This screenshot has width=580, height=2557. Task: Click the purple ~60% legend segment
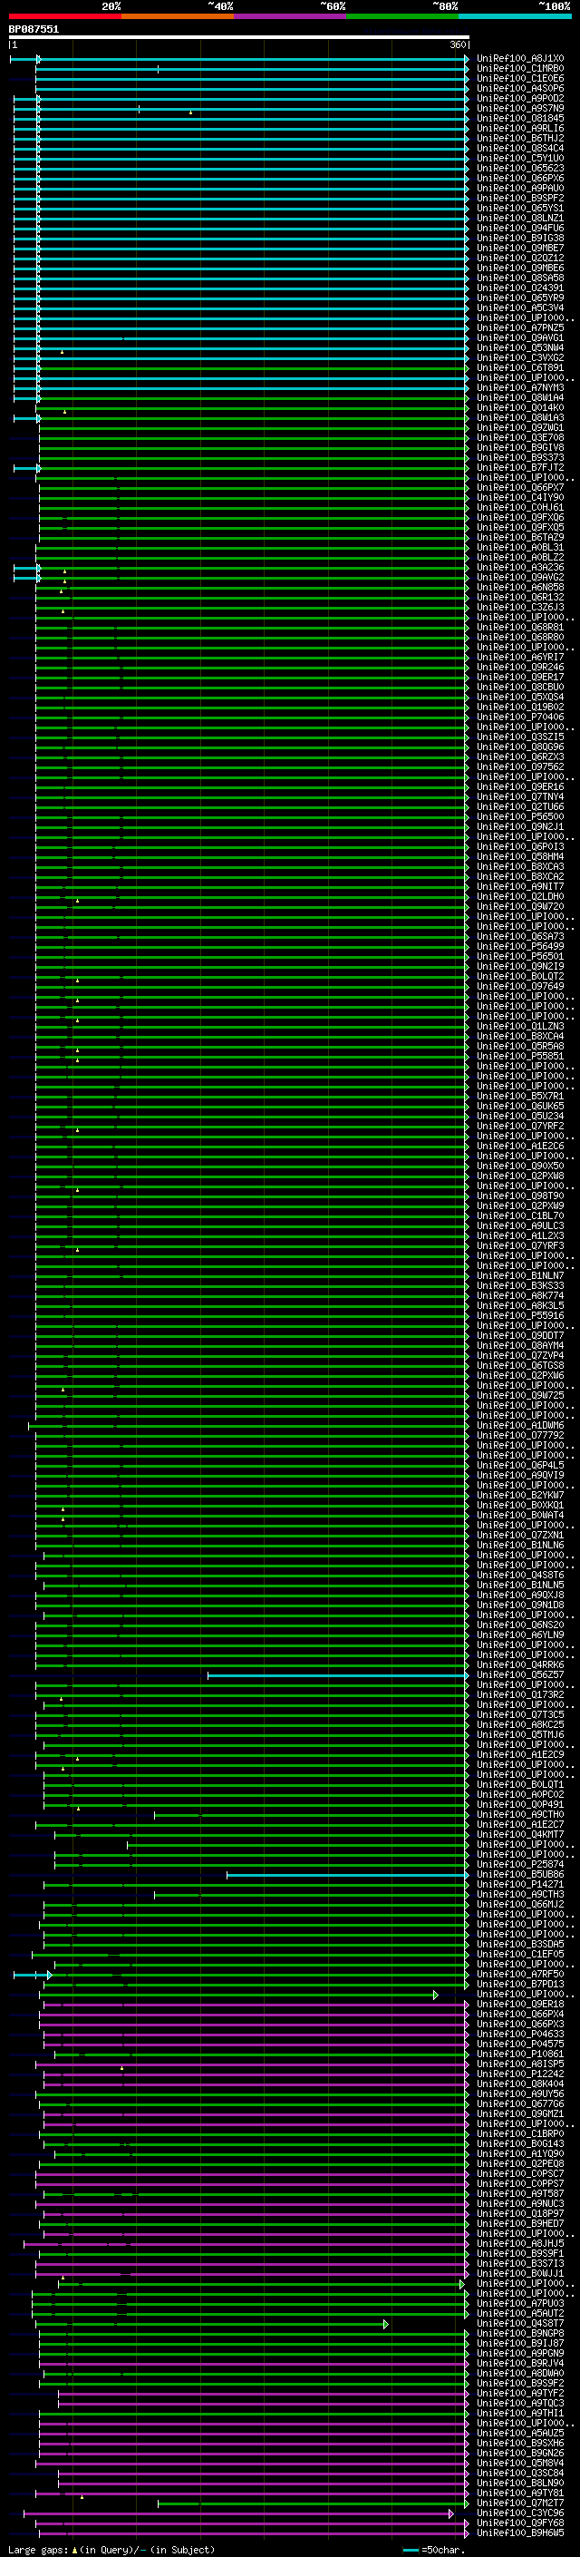click(291, 17)
